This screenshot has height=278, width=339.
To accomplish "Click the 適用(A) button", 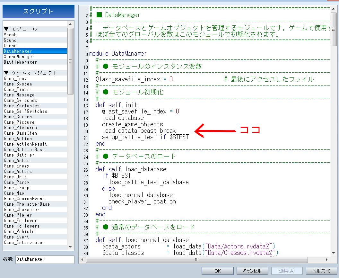I will (x=287, y=271).
